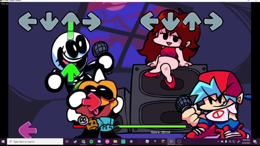Click the 'Type here to search' box
Screen dimensions: 260x146
[x=35, y=142]
